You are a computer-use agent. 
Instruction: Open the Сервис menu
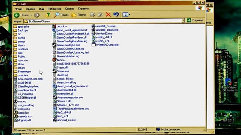[70, 9]
